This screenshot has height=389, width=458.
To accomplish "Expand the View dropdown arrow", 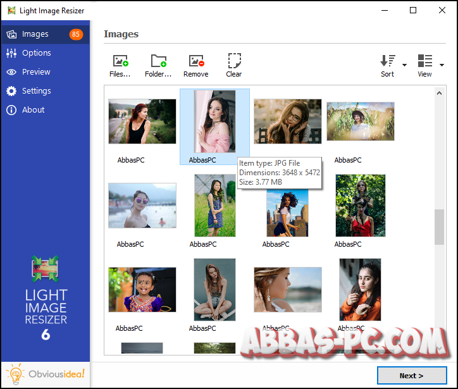I will coord(442,65).
